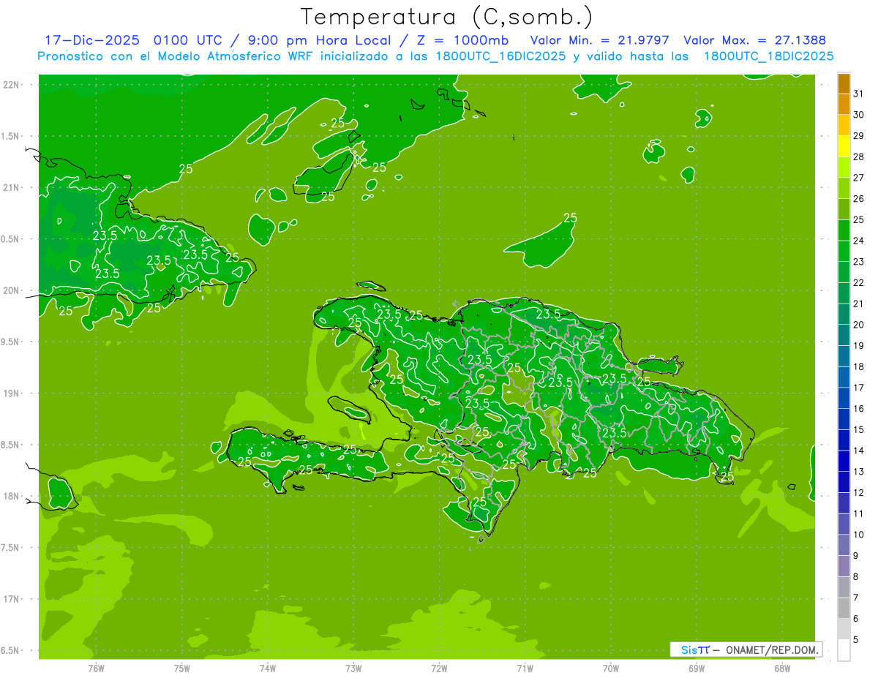Click the legend color band between 22 and 23
The height and width of the screenshot is (678, 878).
[844, 272]
